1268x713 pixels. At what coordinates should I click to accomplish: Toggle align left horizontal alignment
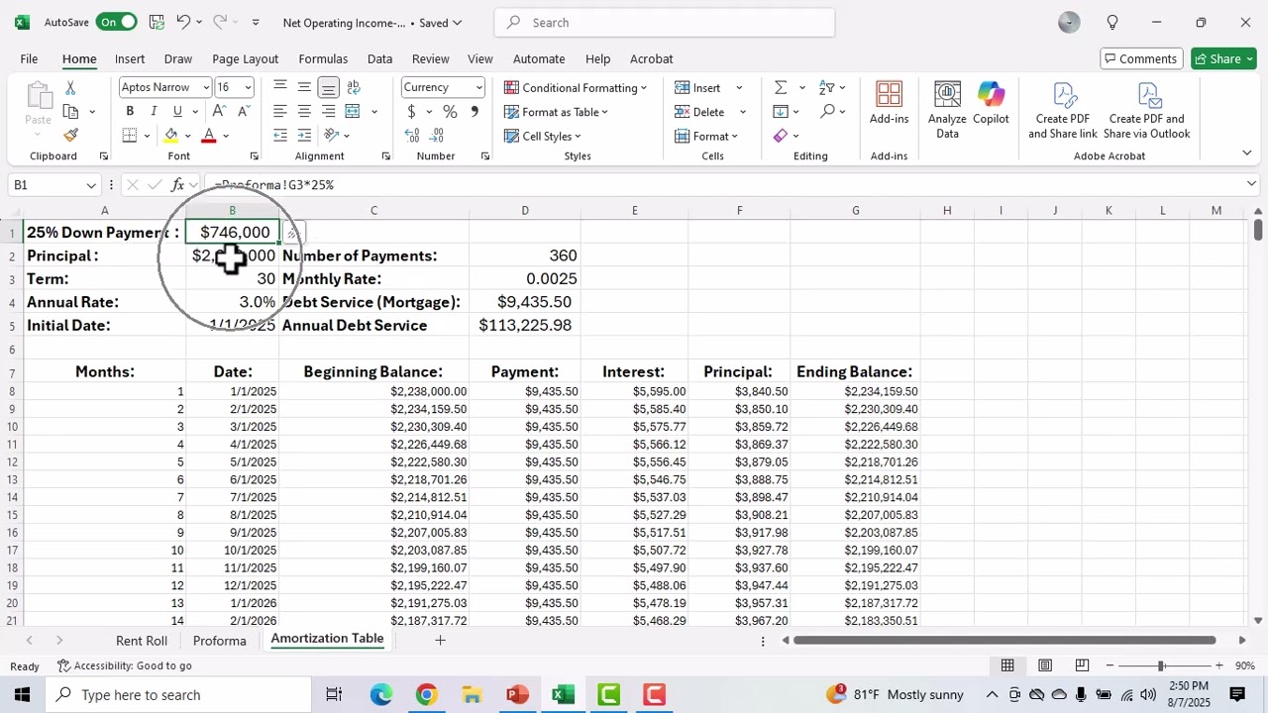point(280,111)
